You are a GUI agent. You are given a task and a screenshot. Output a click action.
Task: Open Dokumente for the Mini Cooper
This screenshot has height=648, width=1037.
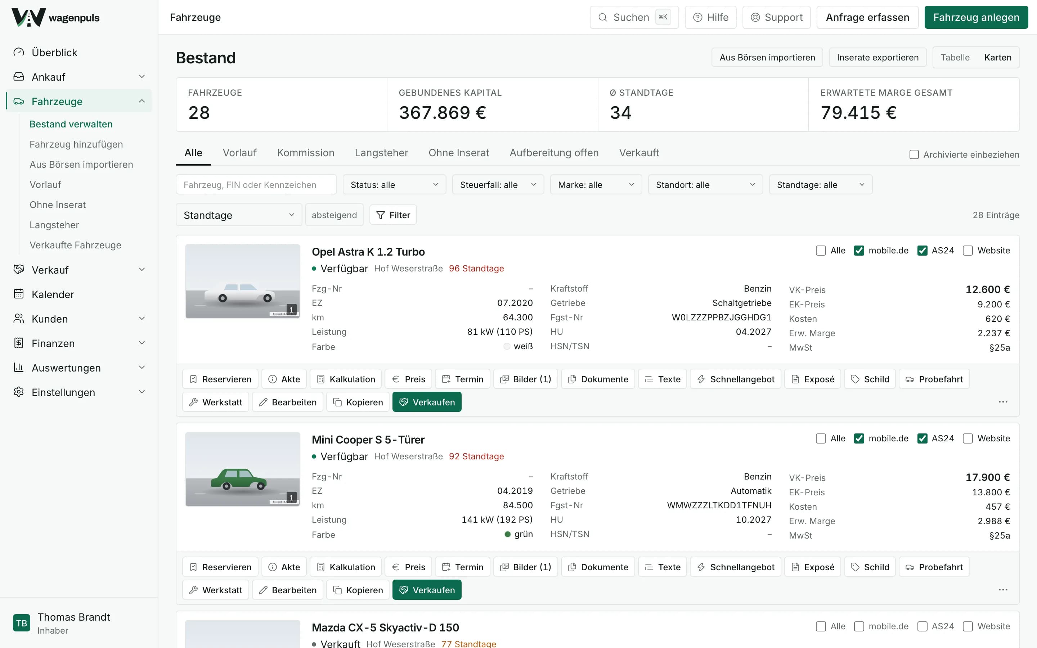click(598, 567)
